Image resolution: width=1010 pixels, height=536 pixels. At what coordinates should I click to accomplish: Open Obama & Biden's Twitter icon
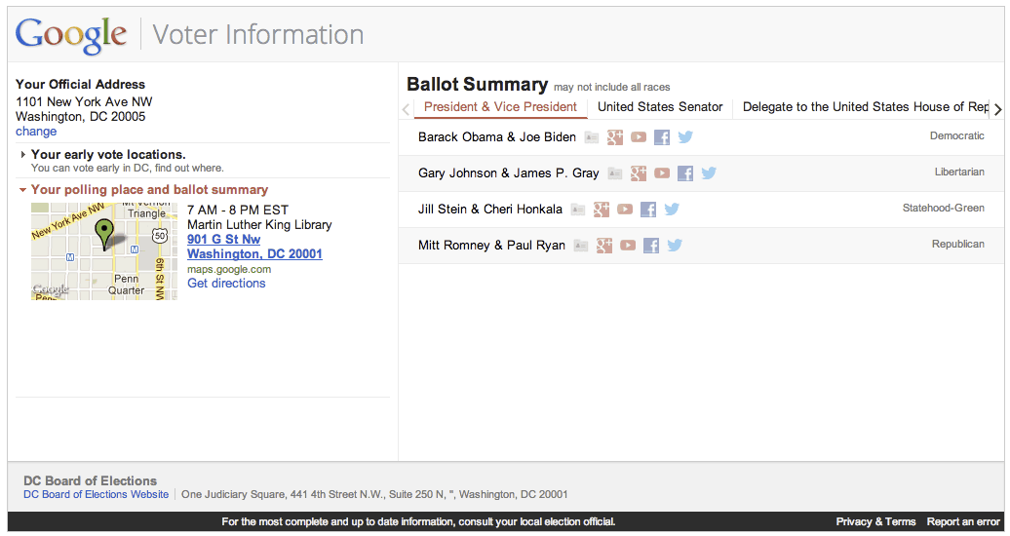pyautogui.click(x=685, y=137)
